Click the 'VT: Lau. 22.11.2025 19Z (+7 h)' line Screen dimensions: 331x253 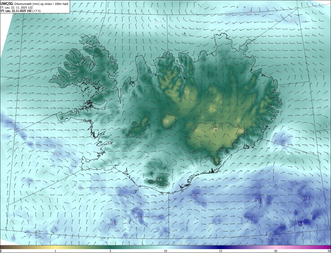pyautogui.click(x=20, y=11)
